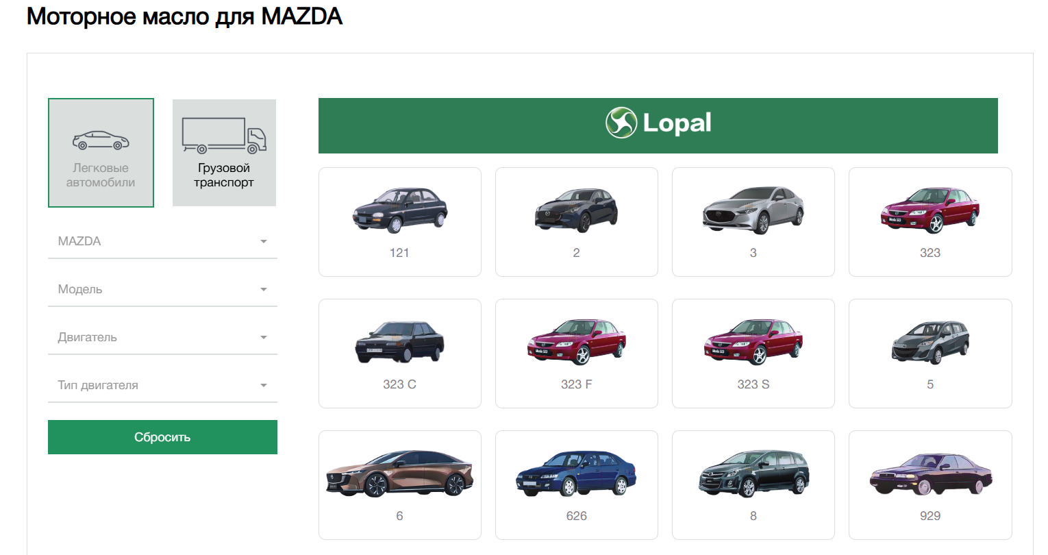
Task: Choose the 323 F model card
Action: [576, 354]
